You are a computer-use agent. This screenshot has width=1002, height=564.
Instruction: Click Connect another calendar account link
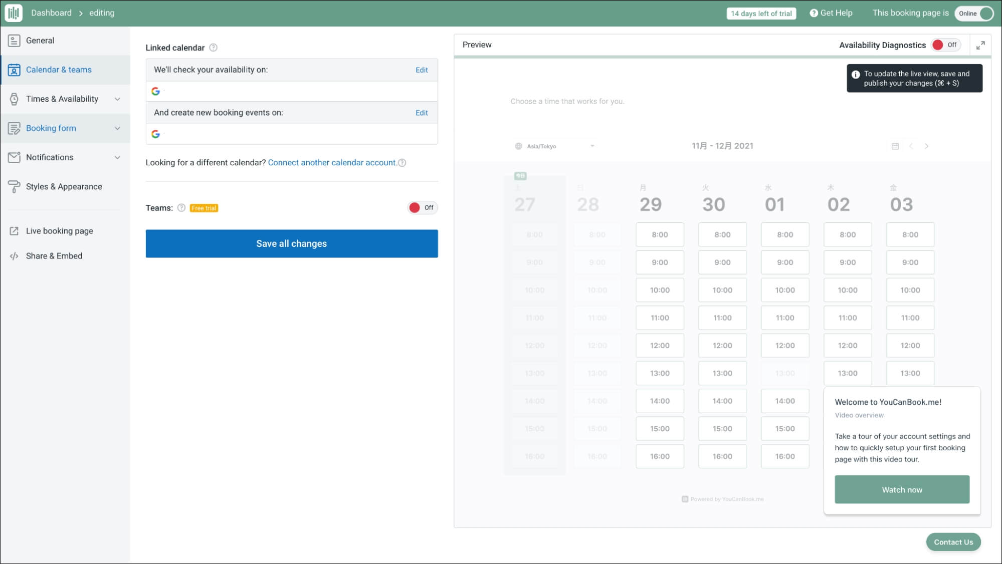click(x=332, y=163)
